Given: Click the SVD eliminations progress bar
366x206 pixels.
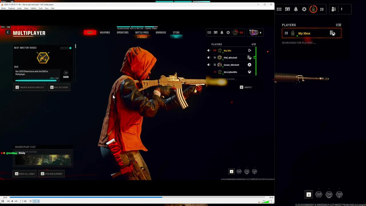Looking at the screenshot, I should pyautogui.click(x=37, y=81).
